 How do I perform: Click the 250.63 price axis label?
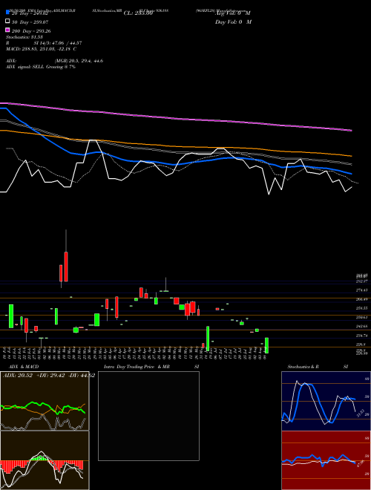(x=363, y=317)
